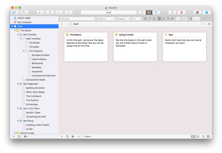Toggle the Inspector with blue info icon
The height and width of the screenshot is (153, 222).
click(206, 12)
